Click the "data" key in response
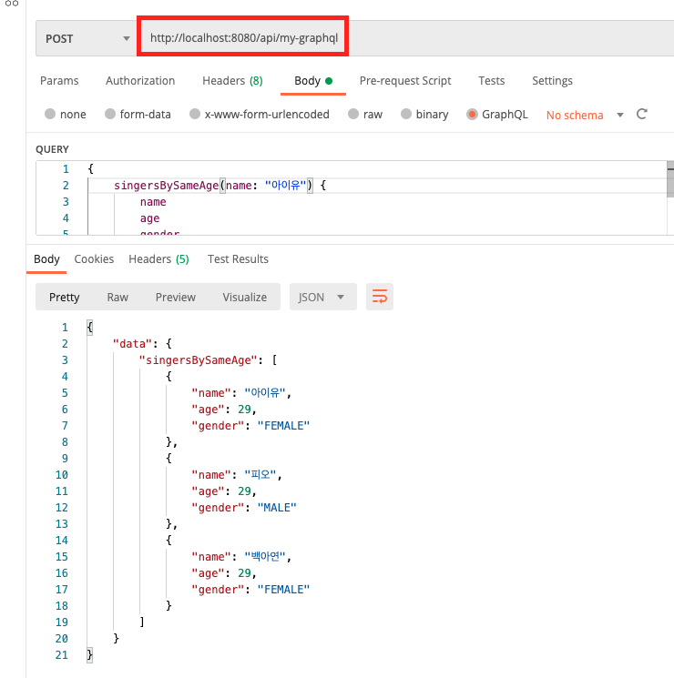674x678 pixels. tap(132, 344)
